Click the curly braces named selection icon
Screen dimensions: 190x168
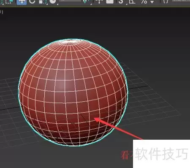(x=166, y=1)
